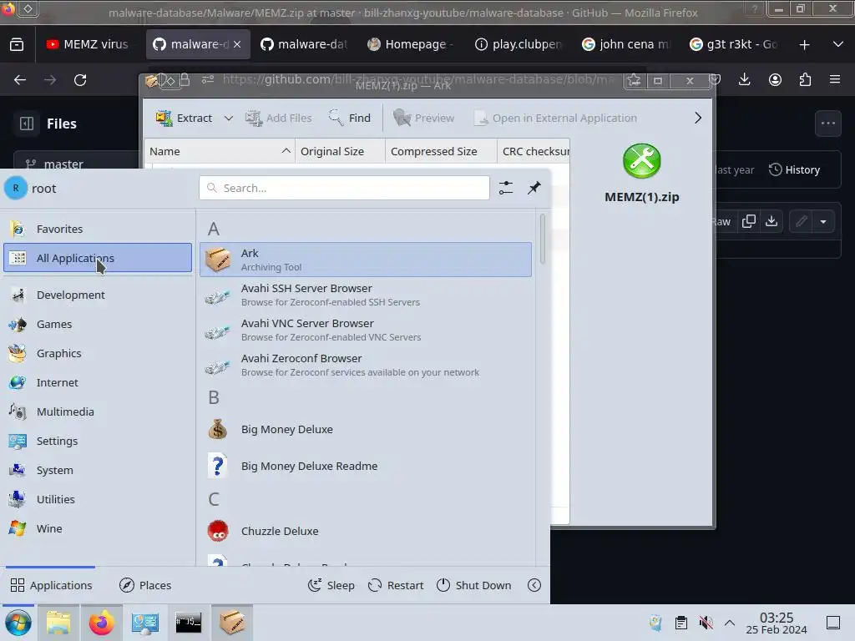The height and width of the screenshot is (641, 855).
Task: Open GitHub three-dots options menu
Action: [828, 124]
